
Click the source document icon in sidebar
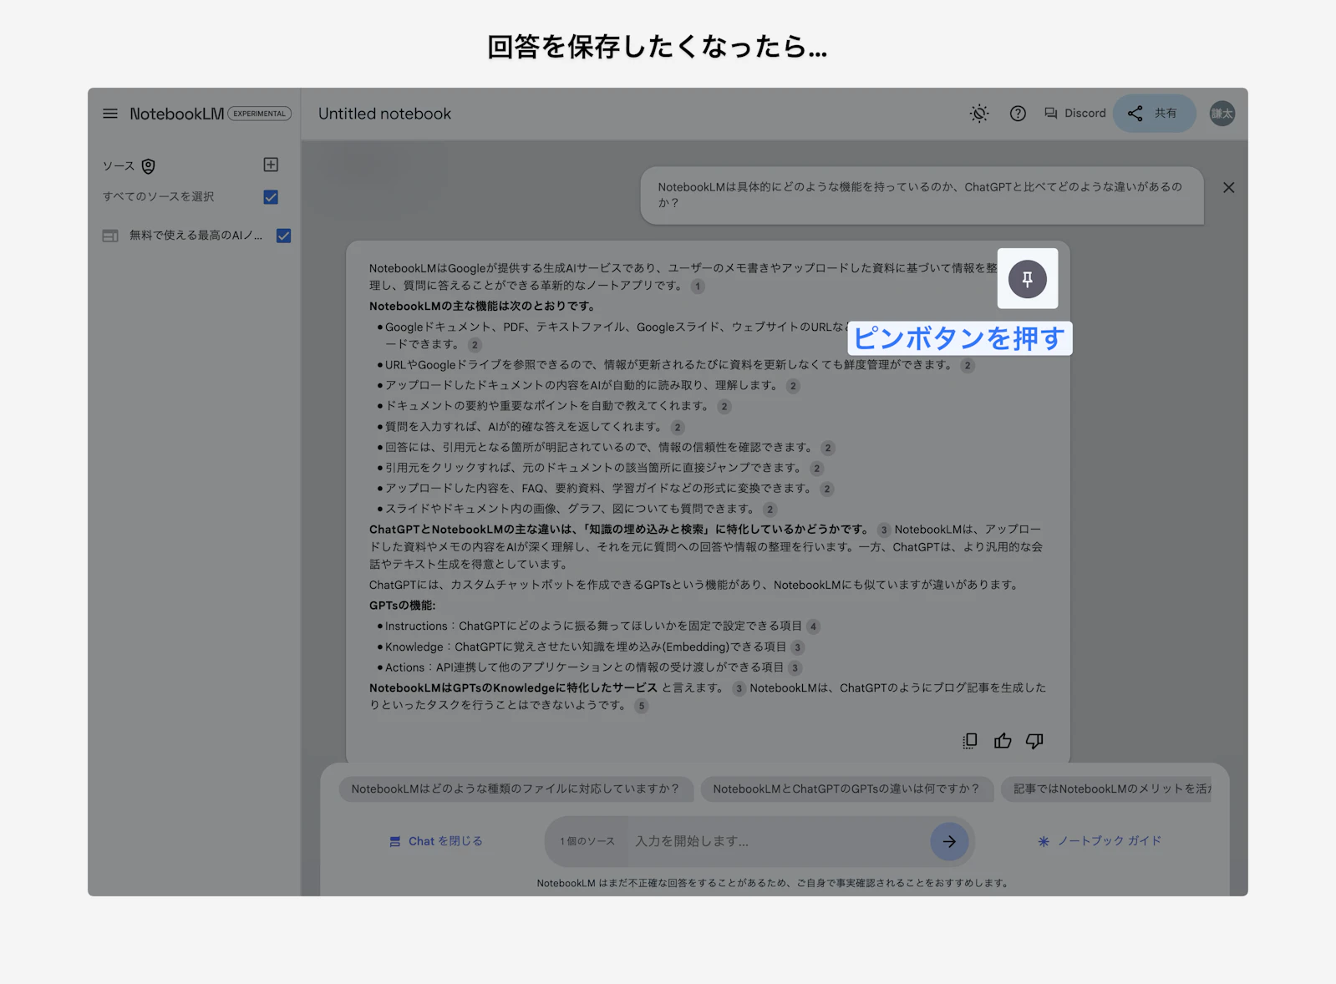(x=110, y=236)
